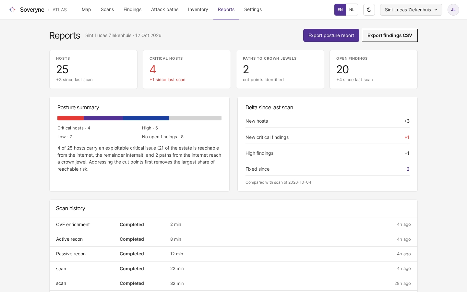Click the Soveryne logo icon
The height and width of the screenshot is (292, 467).
click(x=12, y=10)
